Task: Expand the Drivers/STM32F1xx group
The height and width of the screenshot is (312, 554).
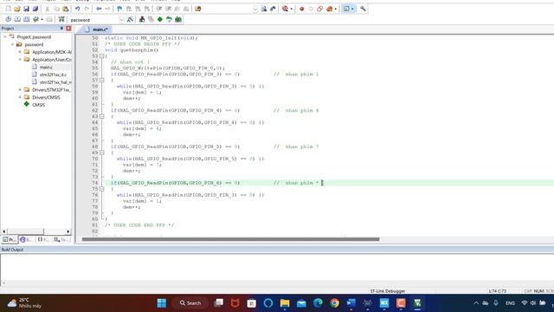Action: (x=20, y=90)
